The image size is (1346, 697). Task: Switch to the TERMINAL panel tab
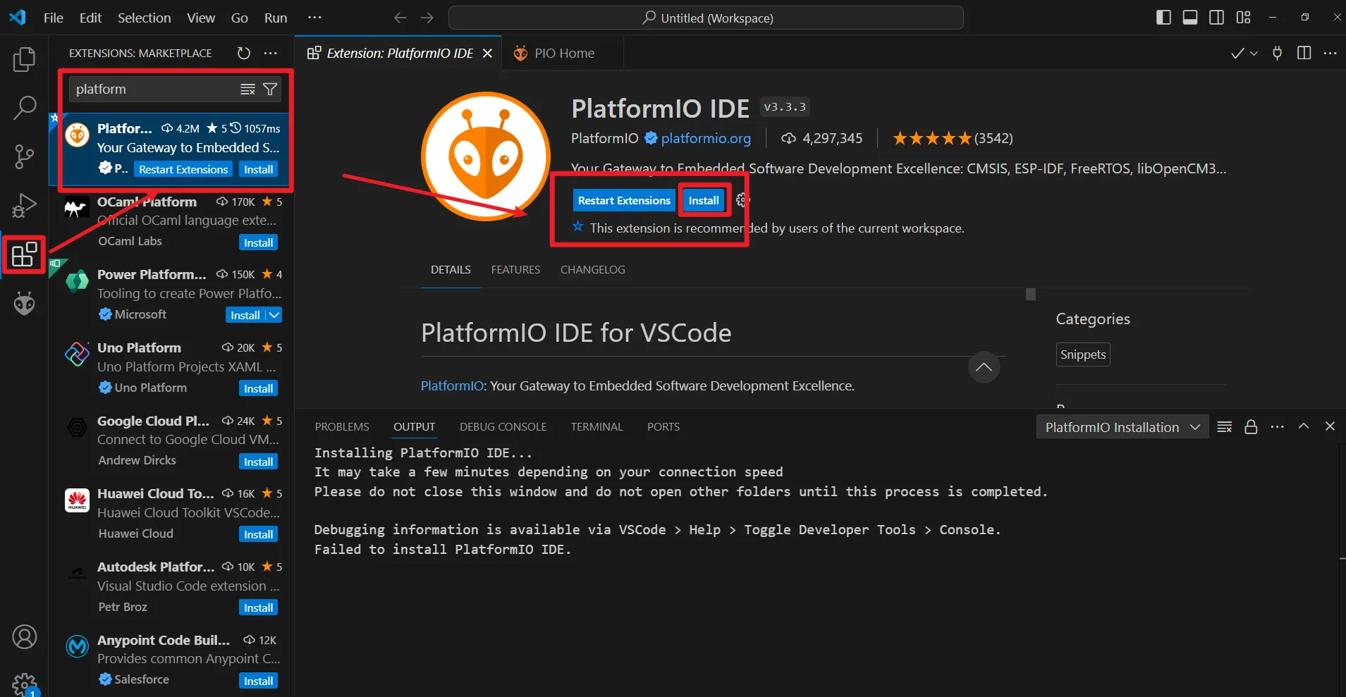pos(596,427)
